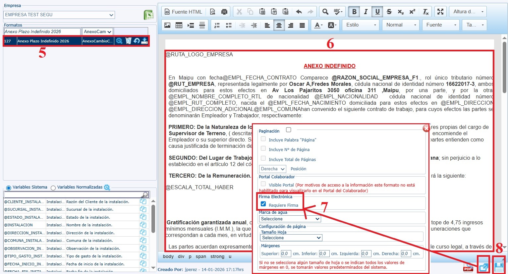Toggle strikethrough formatting
Screen dimensions: 508x274
(x=389, y=12)
